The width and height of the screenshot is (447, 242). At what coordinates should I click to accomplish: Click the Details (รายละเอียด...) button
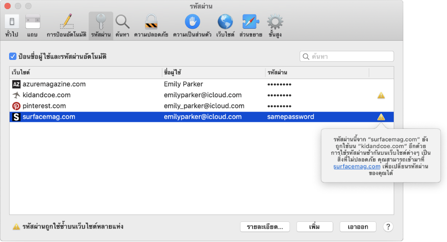(265, 227)
